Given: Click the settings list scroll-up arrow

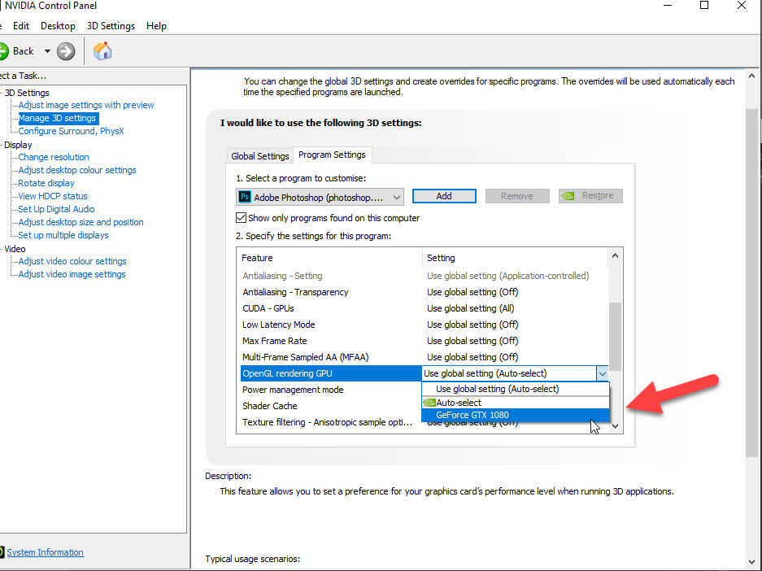Looking at the screenshot, I should (616, 255).
